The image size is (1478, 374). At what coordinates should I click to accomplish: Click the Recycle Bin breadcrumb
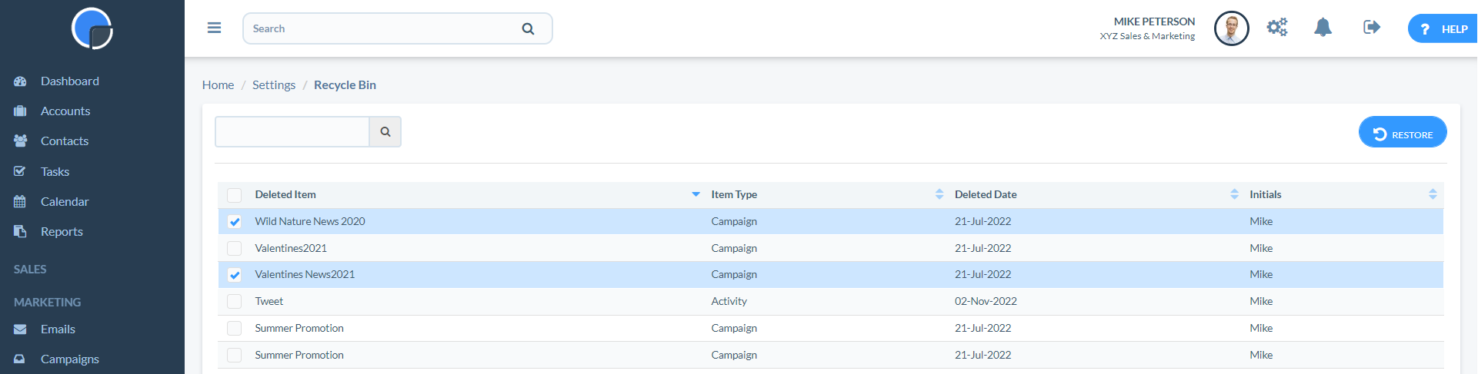[x=345, y=85]
